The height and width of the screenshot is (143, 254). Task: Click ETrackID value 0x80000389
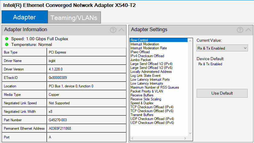click(x=86, y=78)
